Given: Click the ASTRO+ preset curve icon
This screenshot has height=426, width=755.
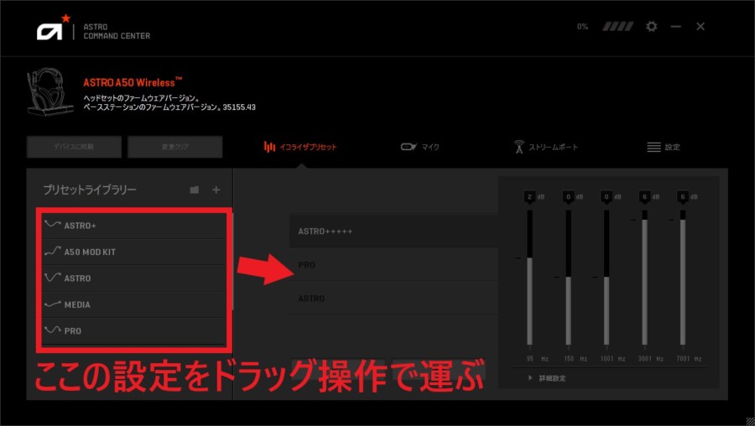Looking at the screenshot, I should [52, 225].
